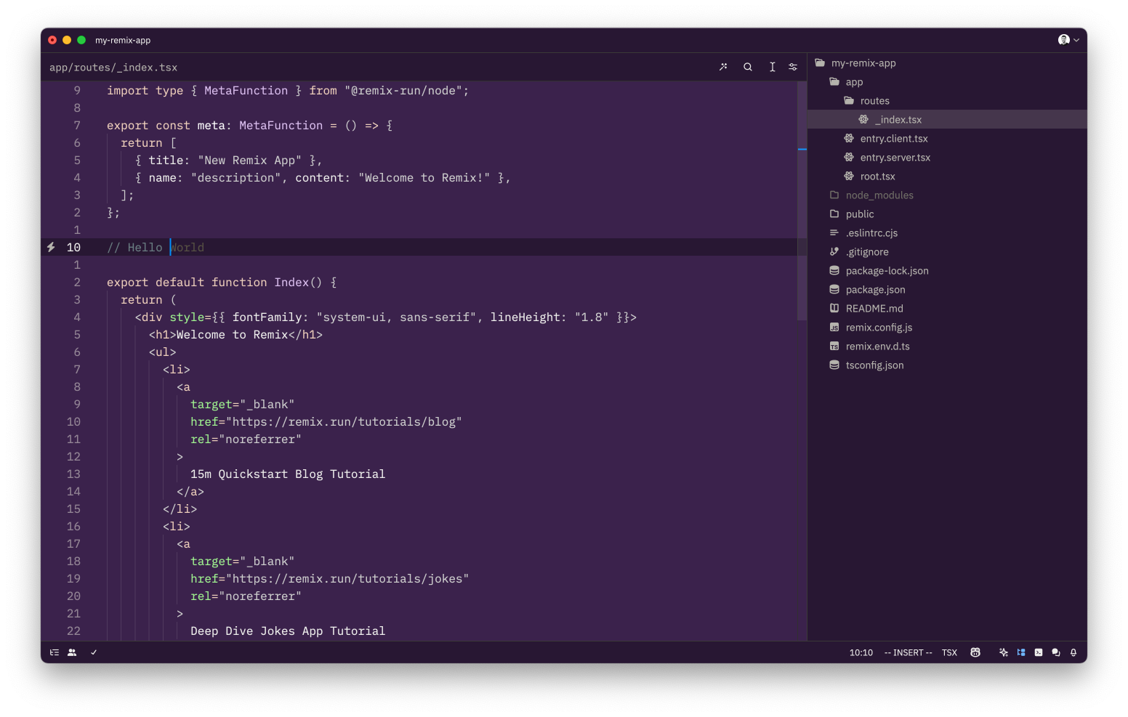Open the outline panel icon in status bar
Image resolution: width=1128 pixels, height=717 pixels.
tap(55, 652)
